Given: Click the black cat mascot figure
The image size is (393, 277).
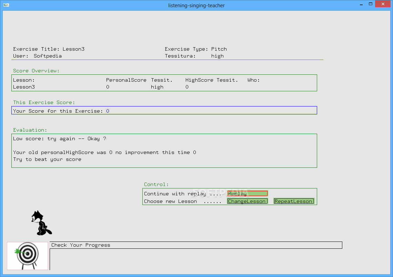Looking at the screenshot, I should [41, 223].
